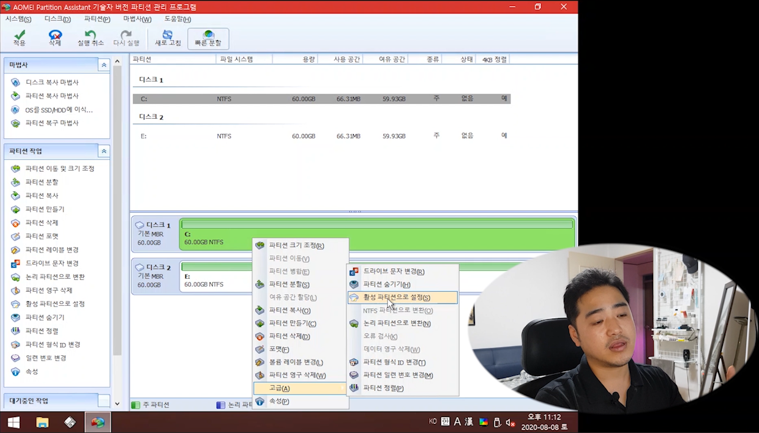Image resolution: width=759 pixels, height=433 pixels.
Task: Open OS를 SSD/HDD에 이식 wizard
Action: 52,109
